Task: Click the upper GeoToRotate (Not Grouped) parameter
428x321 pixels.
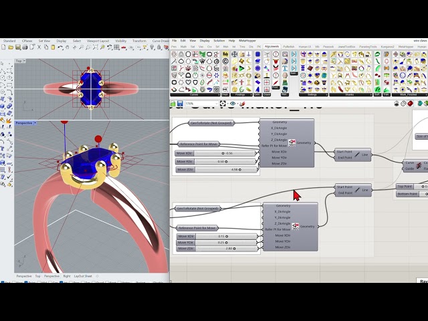Action: click(211, 123)
